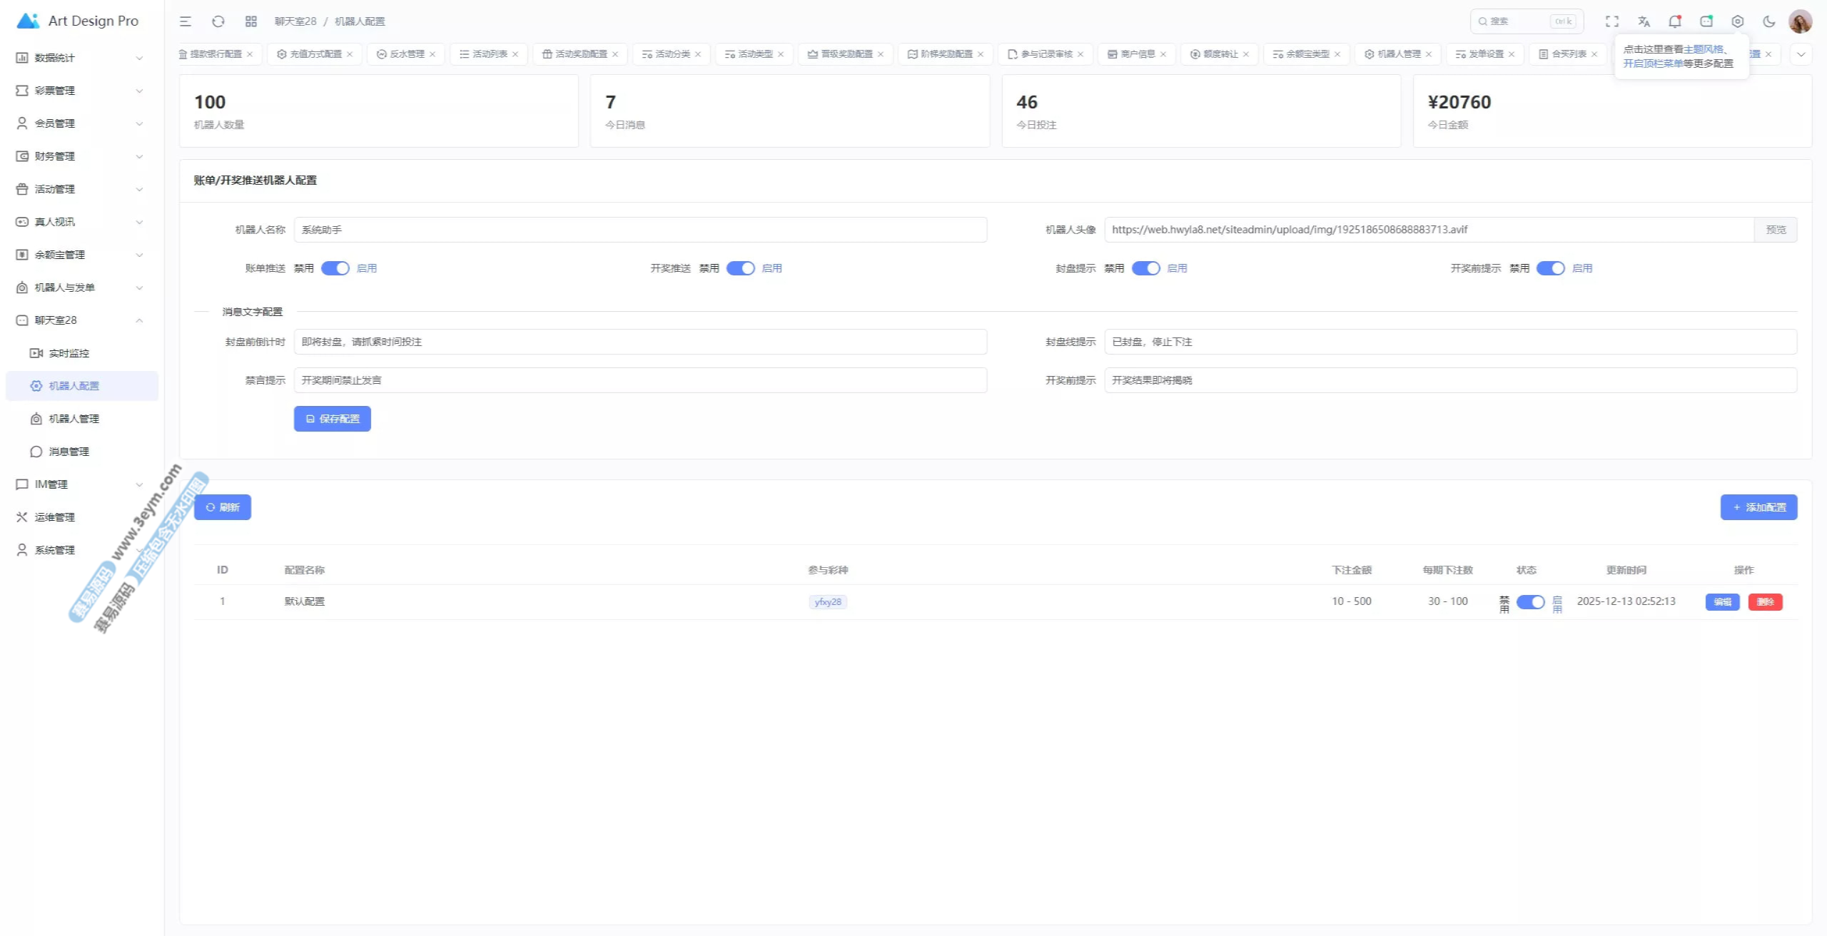Open the tabs overflow dropdown arrow
The height and width of the screenshot is (936, 1827).
pos(1801,54)
